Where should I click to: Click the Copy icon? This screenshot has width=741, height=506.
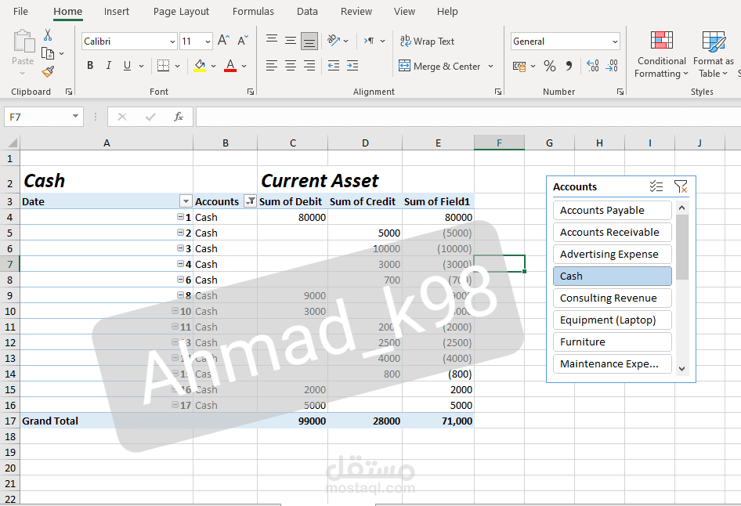[x=48, y=53]
